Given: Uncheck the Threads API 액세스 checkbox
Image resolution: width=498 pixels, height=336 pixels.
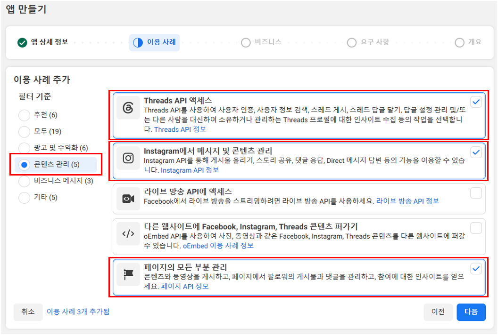Looking at the screenshot, I should [476, 102].
